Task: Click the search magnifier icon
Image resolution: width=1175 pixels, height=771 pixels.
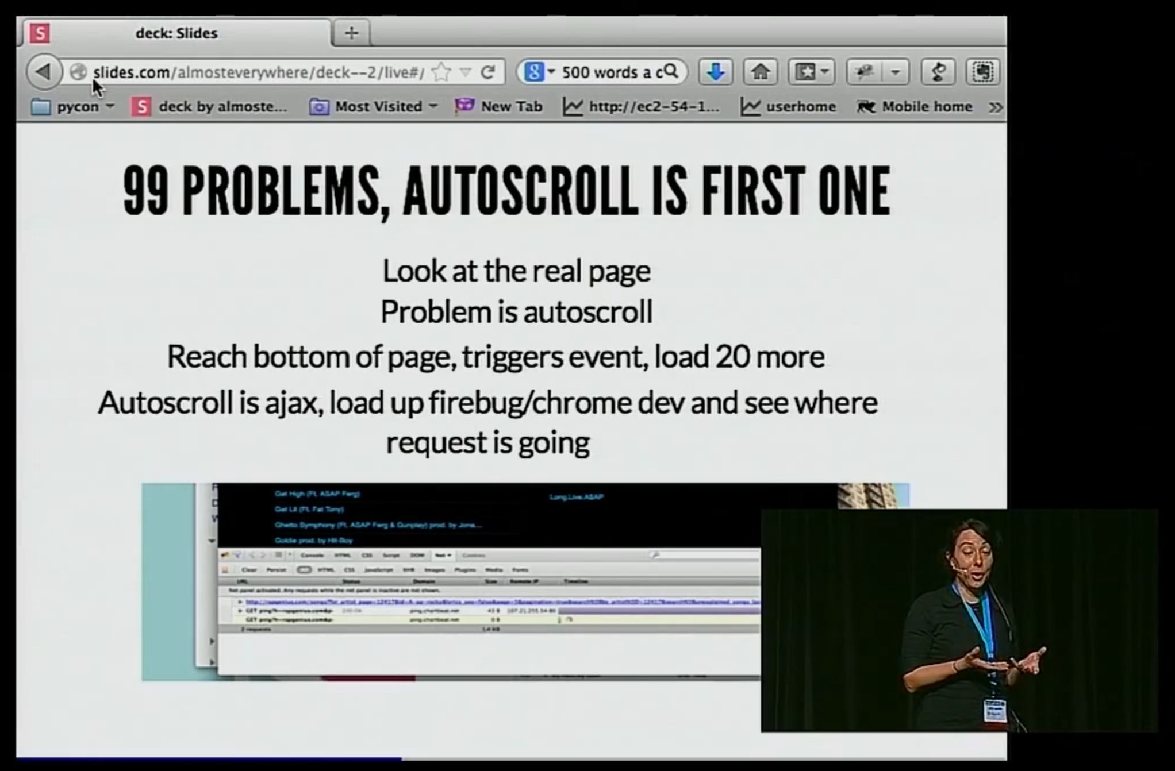Action: (x=671, y=71)
